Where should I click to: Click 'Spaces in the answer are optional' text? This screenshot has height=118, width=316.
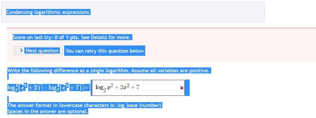click(47, 111)
